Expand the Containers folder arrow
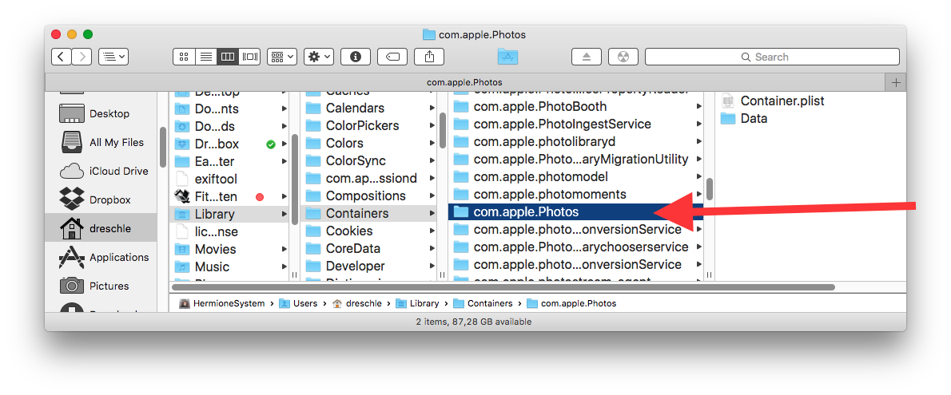This screenshot has height=395, width=951. coord(432,213)
